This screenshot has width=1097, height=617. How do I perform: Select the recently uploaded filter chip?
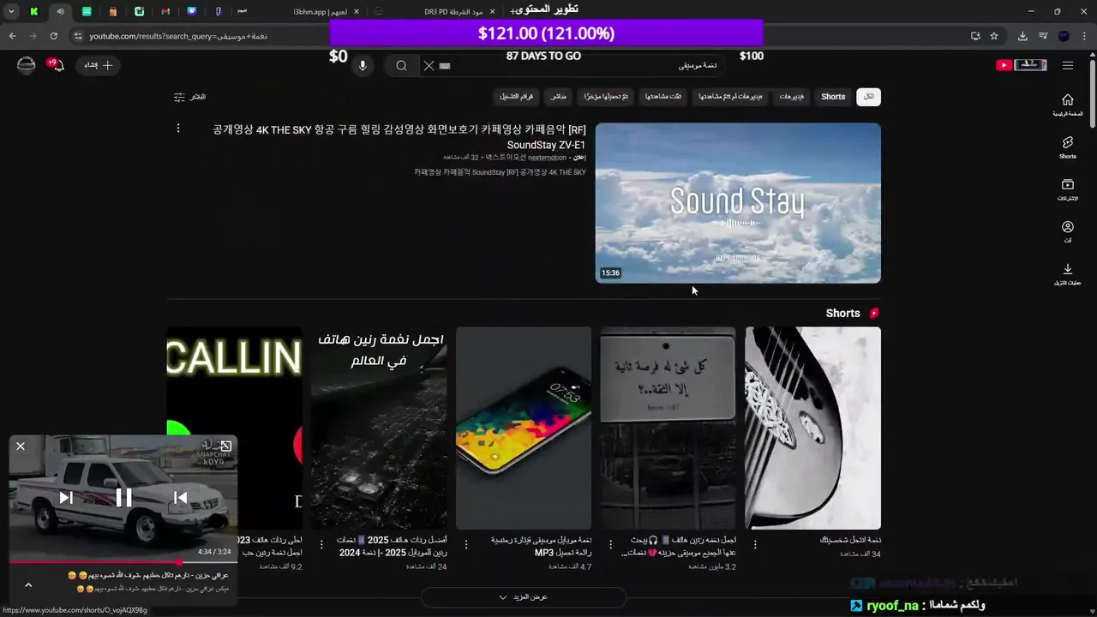(x=606, y=97)
